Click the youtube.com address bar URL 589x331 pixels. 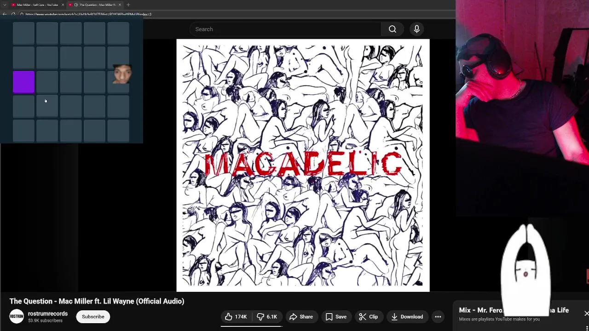click(x=87, y=14)
